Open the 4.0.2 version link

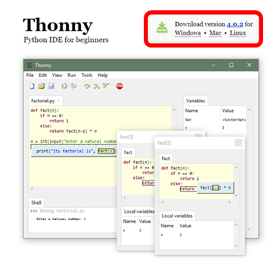(x=235, y=24)
